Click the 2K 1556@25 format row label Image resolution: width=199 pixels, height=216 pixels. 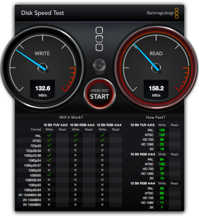[x=32, y=205]
